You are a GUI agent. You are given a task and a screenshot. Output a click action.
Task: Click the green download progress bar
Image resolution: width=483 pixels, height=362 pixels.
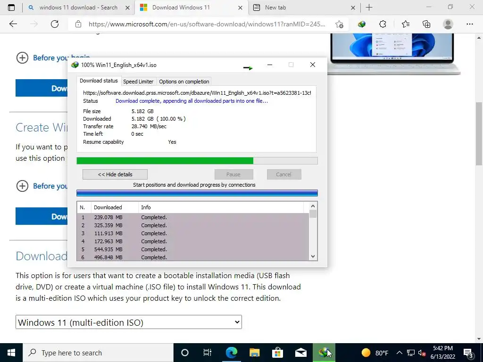tap(197, 161)
